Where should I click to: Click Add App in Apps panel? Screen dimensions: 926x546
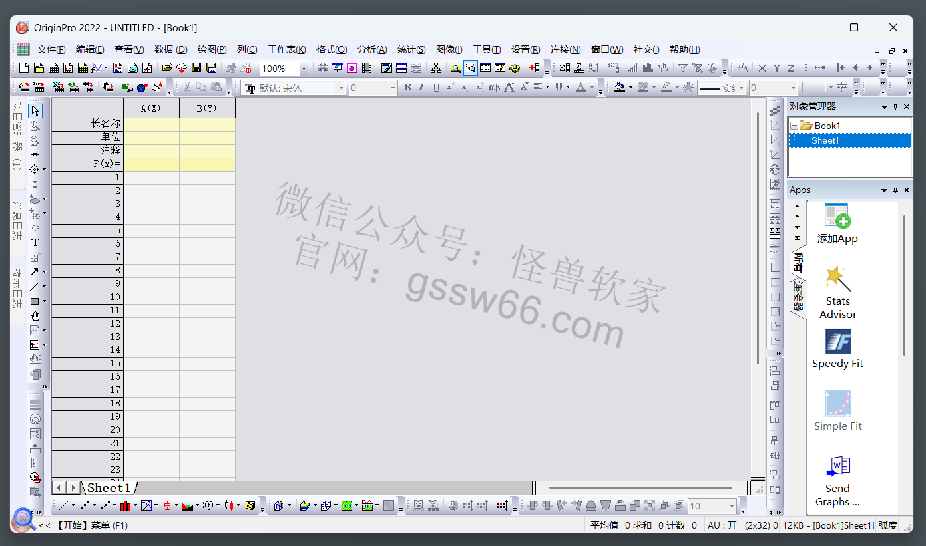point(837,223)
